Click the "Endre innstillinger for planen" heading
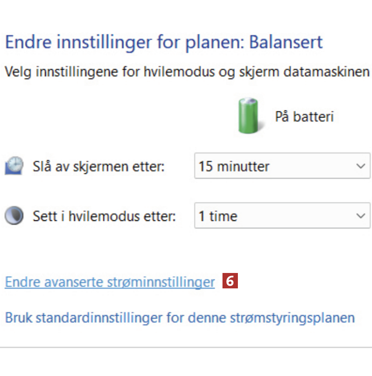372x376 pixels. click(x=125, y=42)
